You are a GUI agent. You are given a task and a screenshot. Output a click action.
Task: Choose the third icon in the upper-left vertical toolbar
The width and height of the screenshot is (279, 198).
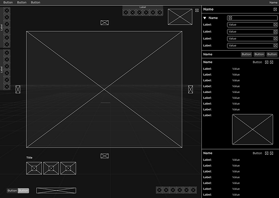(x=7, y=24)
